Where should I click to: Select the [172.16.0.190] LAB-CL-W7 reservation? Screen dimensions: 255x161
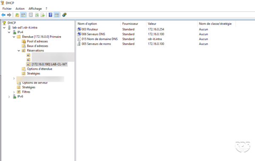[49, 64]
